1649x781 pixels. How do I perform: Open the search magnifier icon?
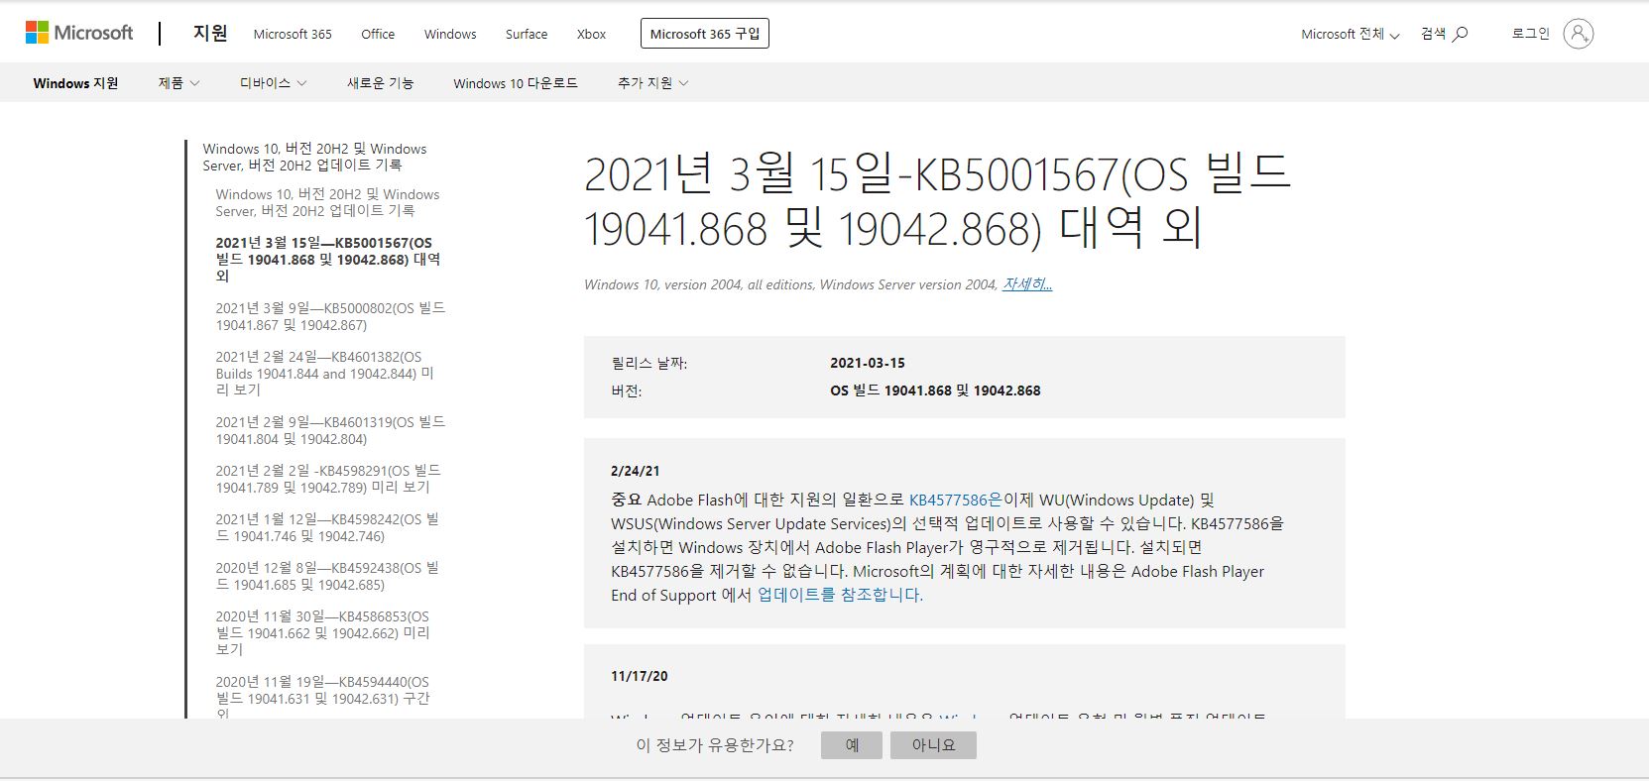pyautogui.click(x=1460, y=34)
